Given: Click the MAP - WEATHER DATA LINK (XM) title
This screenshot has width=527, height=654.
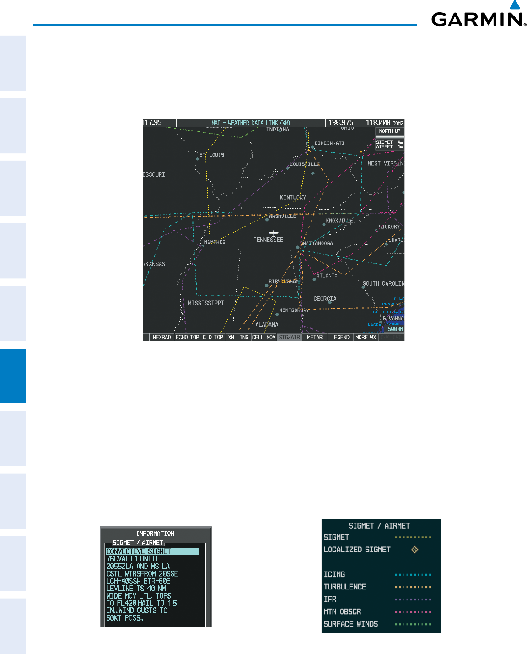Looking at the screenshot, I should (251, 123).
